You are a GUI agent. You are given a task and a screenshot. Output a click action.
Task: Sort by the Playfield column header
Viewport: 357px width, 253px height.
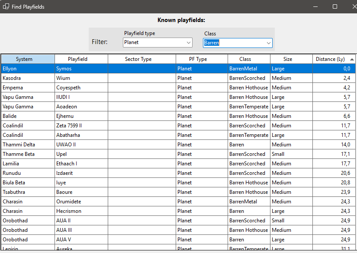[x=81, y=59]
